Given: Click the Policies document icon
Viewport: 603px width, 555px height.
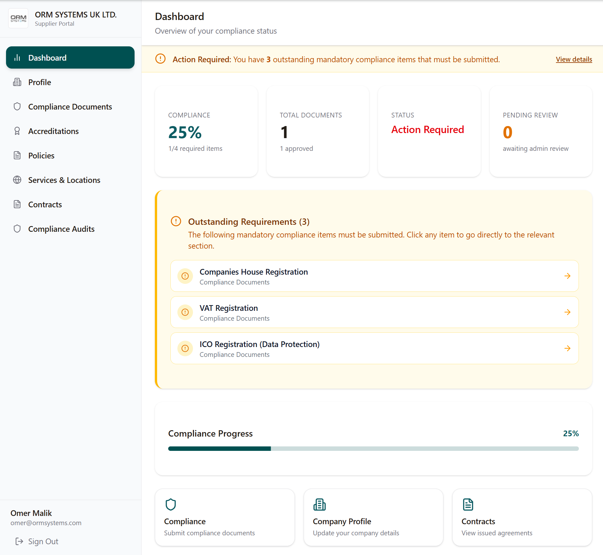Looking at the screenshot, I should click(x=17, y=156).
